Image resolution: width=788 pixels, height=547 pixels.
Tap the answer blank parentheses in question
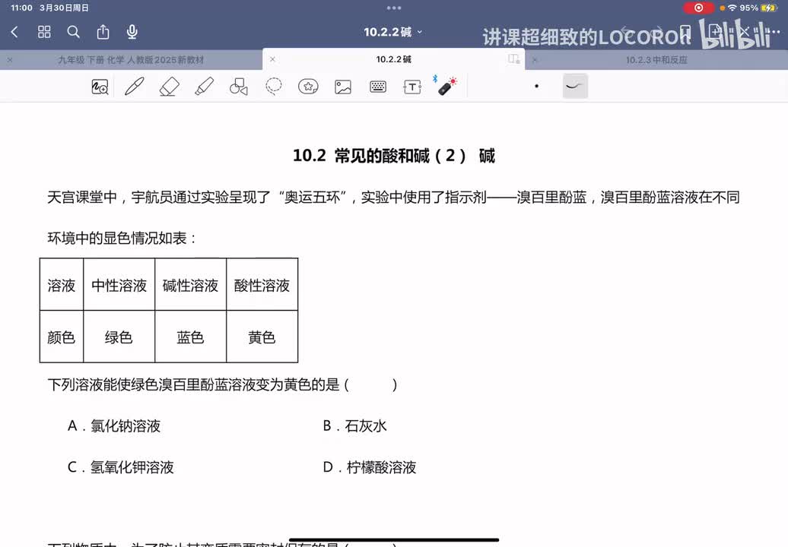coord(371,385)
